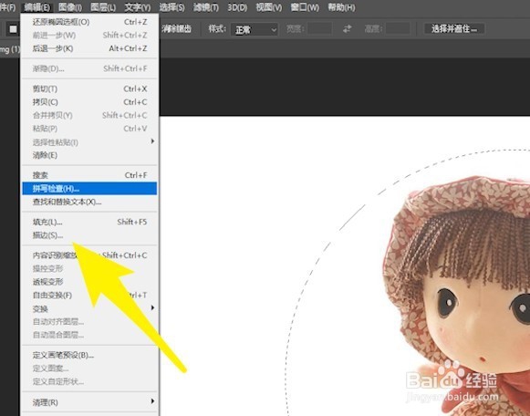Select 自由变换(F) menu item

tap(90, 295)
